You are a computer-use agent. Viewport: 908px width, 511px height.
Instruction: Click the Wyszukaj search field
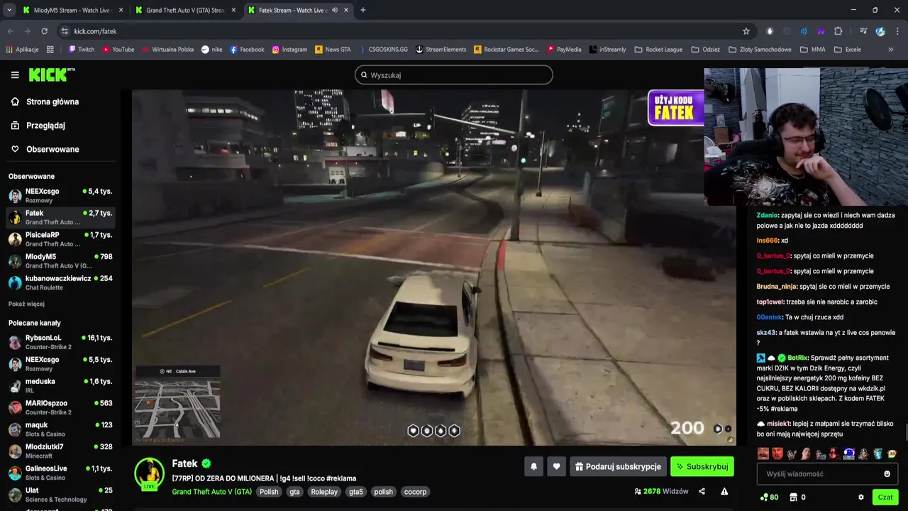(x=454, y=75)
